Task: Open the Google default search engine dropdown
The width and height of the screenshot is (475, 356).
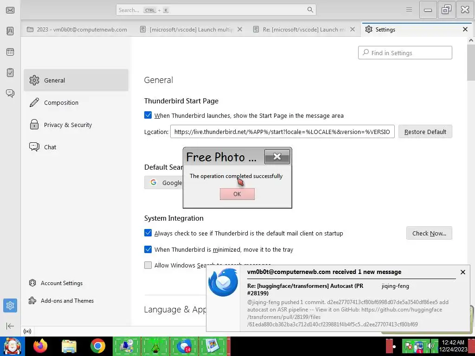Action: pos(164,183)
